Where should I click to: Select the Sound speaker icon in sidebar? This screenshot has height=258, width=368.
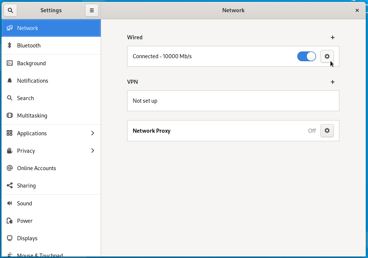point(9,203)
